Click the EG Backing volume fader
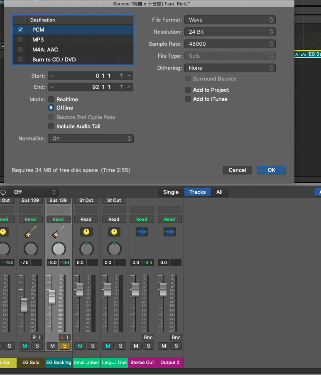The image size is (321, 375). [51, 297]
